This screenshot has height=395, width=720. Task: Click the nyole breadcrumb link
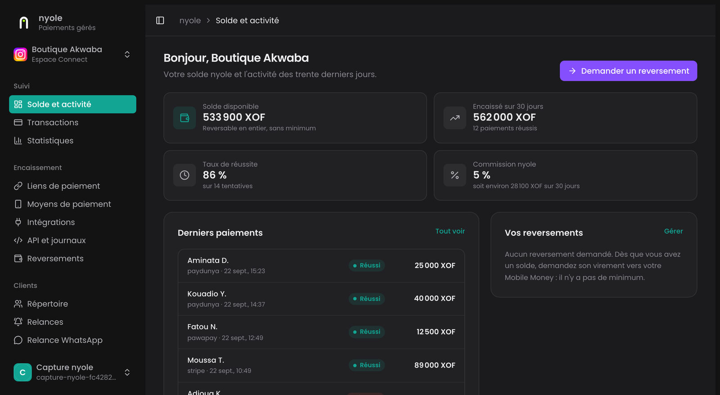(x=190, y=21)
